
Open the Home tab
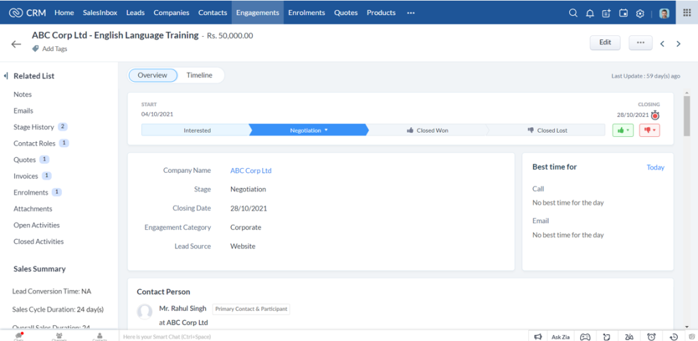[64, 13]
